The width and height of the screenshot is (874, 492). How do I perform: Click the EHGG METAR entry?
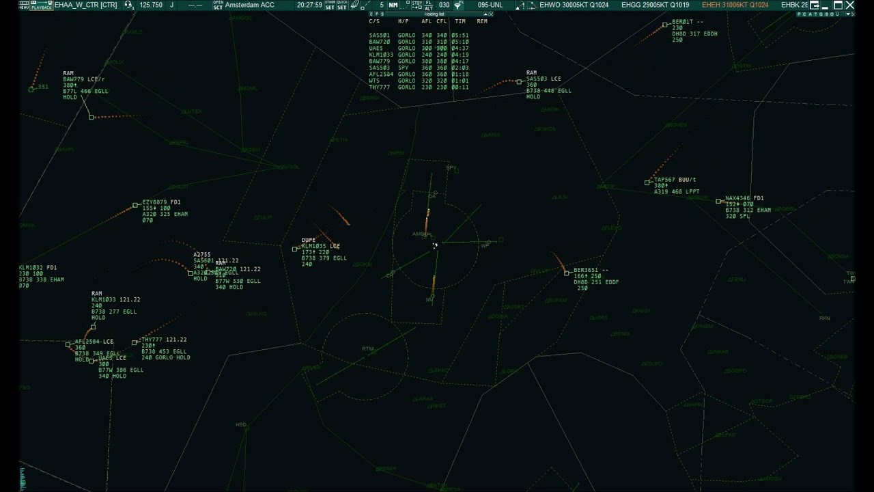pos(655,5)
